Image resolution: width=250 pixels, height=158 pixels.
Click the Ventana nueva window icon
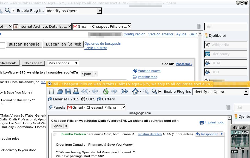point(135,71)
